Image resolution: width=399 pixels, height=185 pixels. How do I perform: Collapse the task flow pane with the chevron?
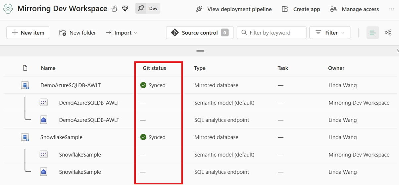pos(397,51)
